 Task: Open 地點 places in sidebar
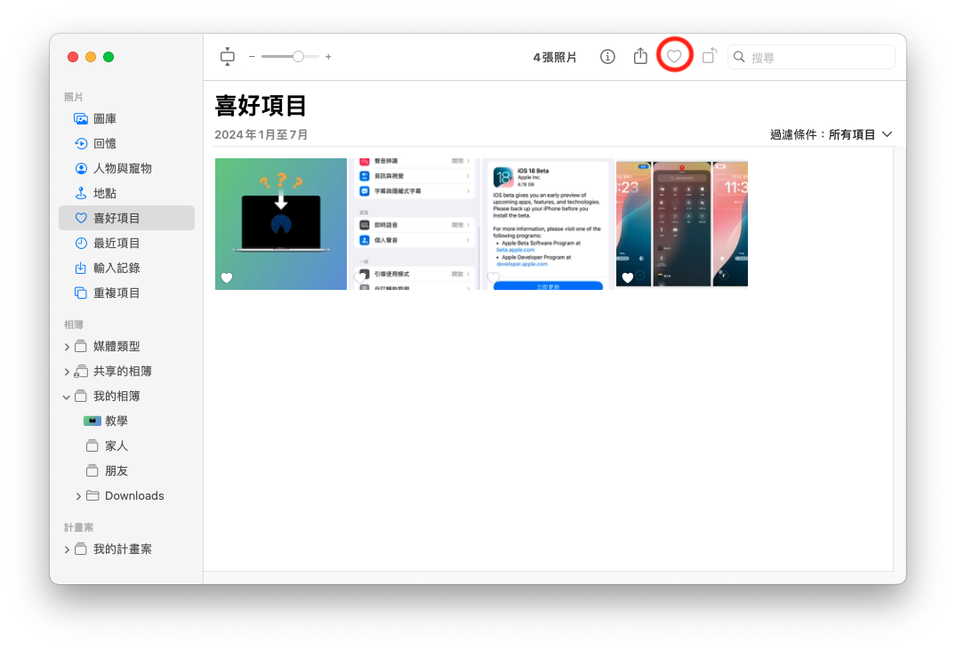(126, 193)
